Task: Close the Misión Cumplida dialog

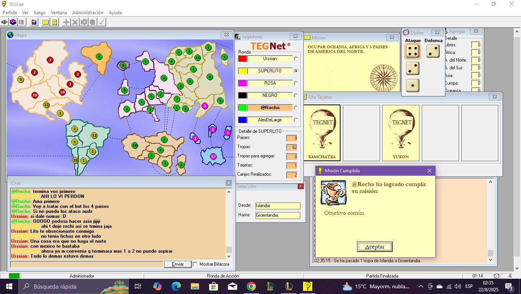Action: [x=429, y=171]
